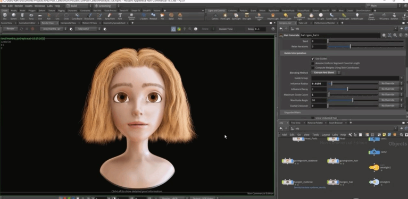Select the File shelf tool

point(162,16)
